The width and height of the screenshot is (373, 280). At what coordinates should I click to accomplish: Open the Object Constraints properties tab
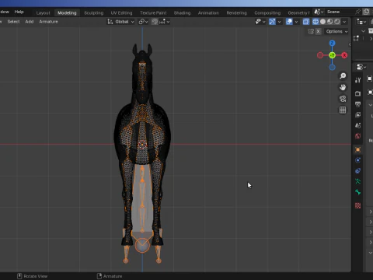pos(358,171)
